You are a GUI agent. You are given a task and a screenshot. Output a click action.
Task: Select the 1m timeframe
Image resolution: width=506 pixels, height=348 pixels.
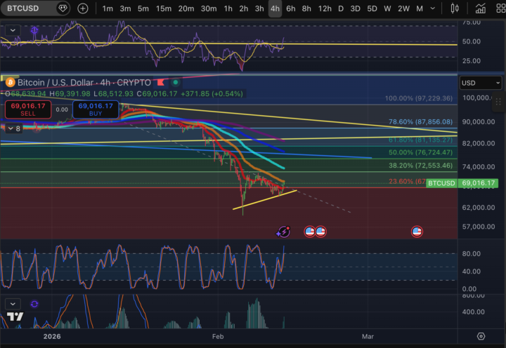[x=108, y=8]
